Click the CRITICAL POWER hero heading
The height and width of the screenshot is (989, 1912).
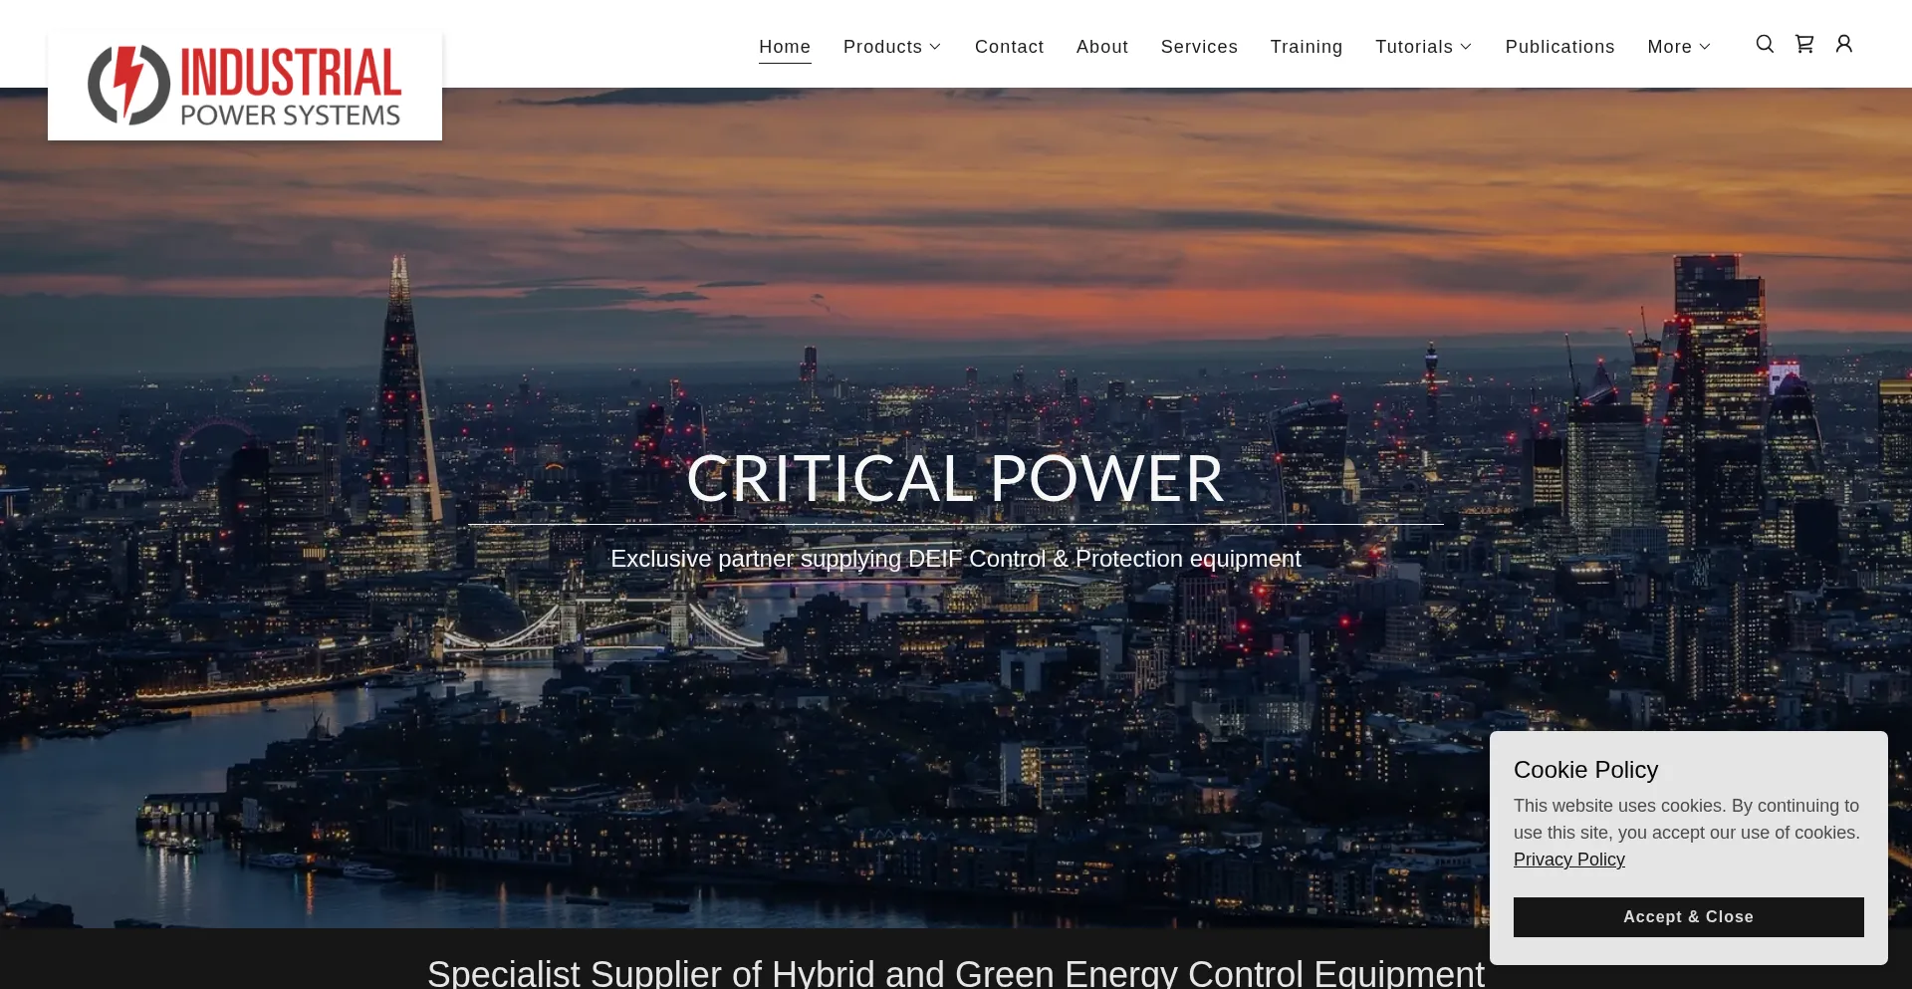(x=955, y=479)
